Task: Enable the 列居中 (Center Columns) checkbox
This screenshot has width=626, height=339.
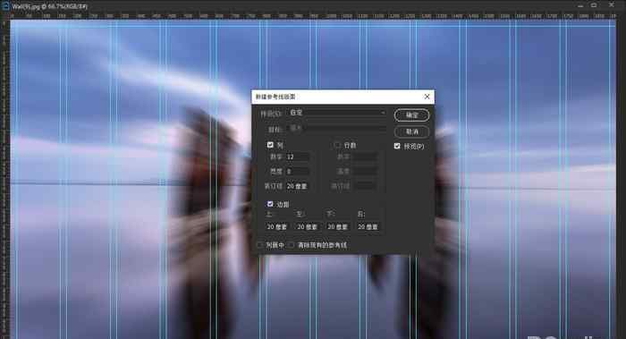Action: [260, 245]
